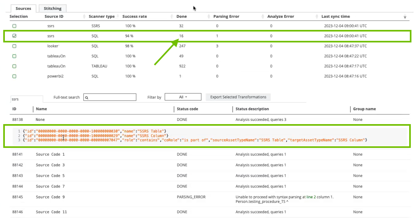This screenshot has width=415, height=218.
Task: Sort sources by Analyze Error column header
Action: coord(280,16)
